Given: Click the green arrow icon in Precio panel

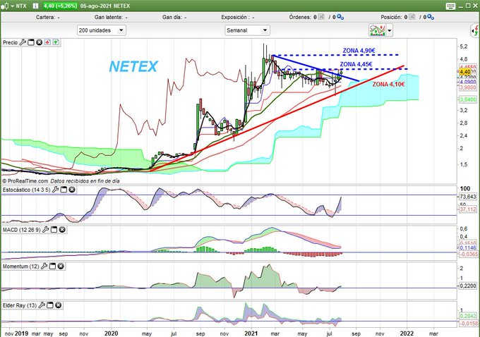Looking at the screenshot, I should tap(56, 42).
